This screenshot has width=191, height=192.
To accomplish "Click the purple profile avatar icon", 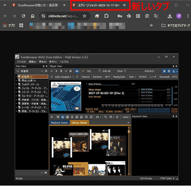I will click(179, 16).
